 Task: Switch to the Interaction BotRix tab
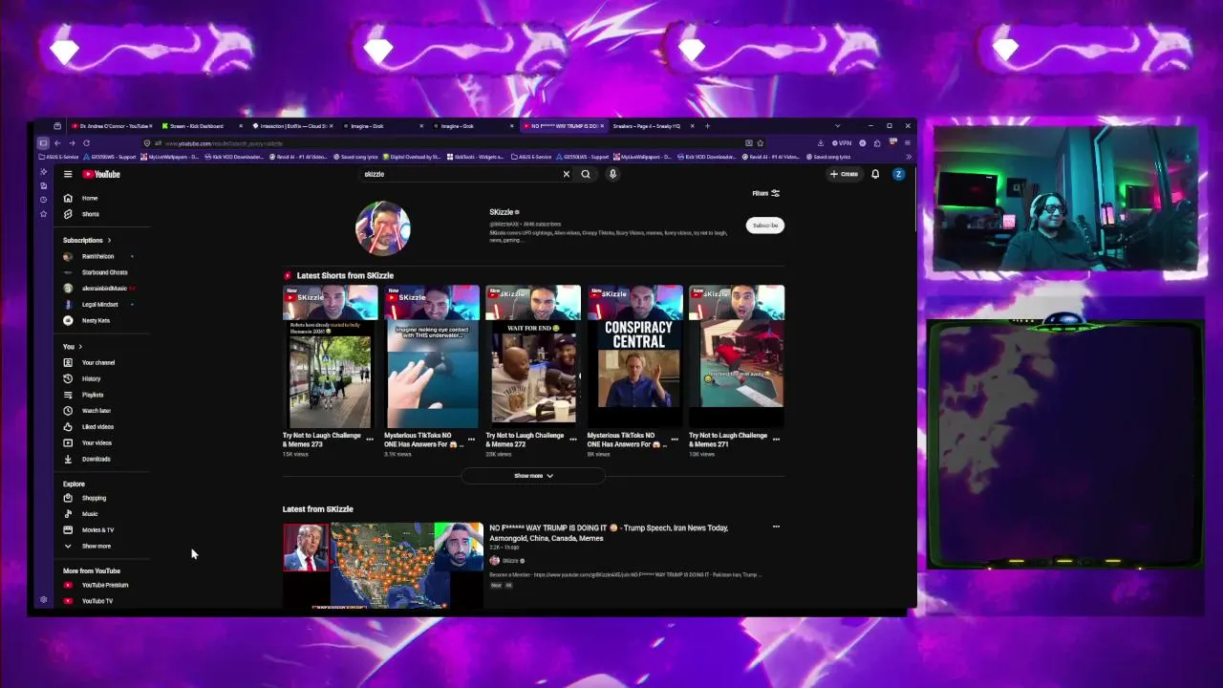coord(293,126)
